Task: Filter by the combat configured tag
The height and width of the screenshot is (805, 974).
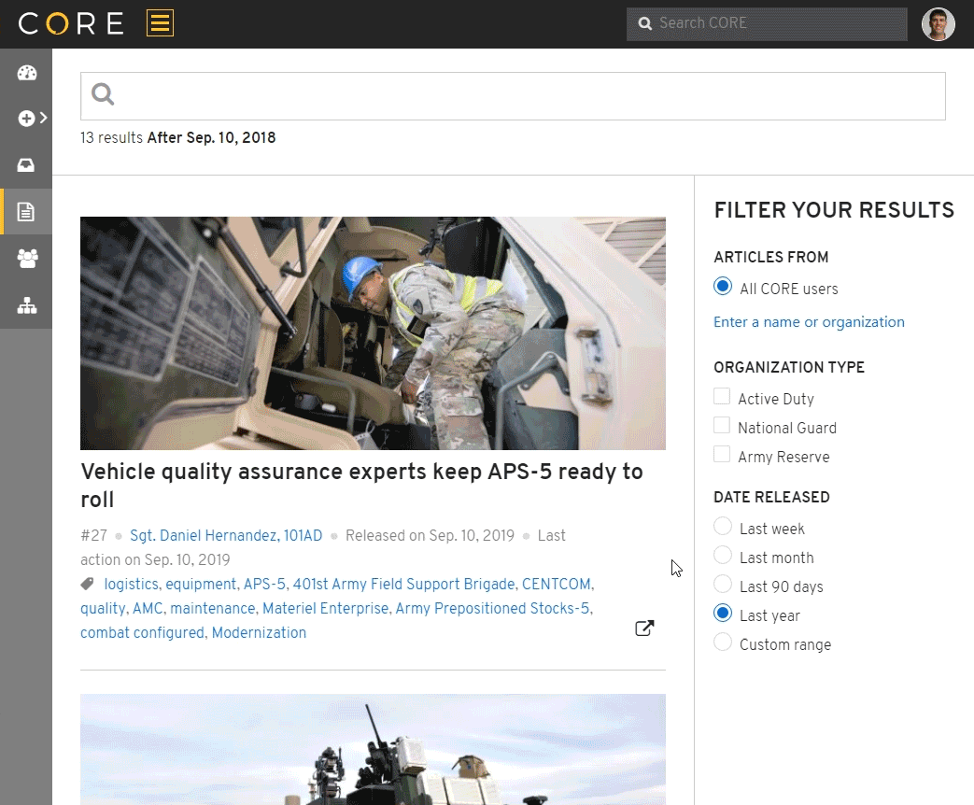Action: point(142,632)
